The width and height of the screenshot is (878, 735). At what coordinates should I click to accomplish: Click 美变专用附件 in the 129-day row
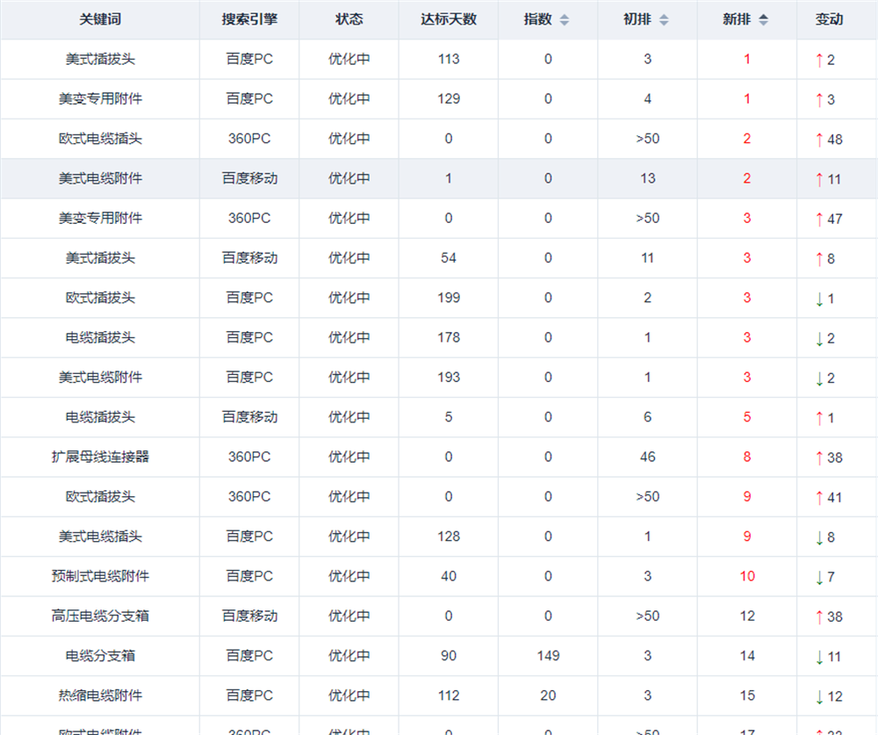[x=100, y=98]
